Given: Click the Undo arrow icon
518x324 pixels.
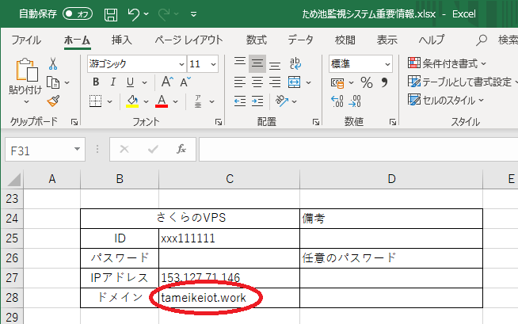Looking at the screenshot, I should [x=134, y=14].
